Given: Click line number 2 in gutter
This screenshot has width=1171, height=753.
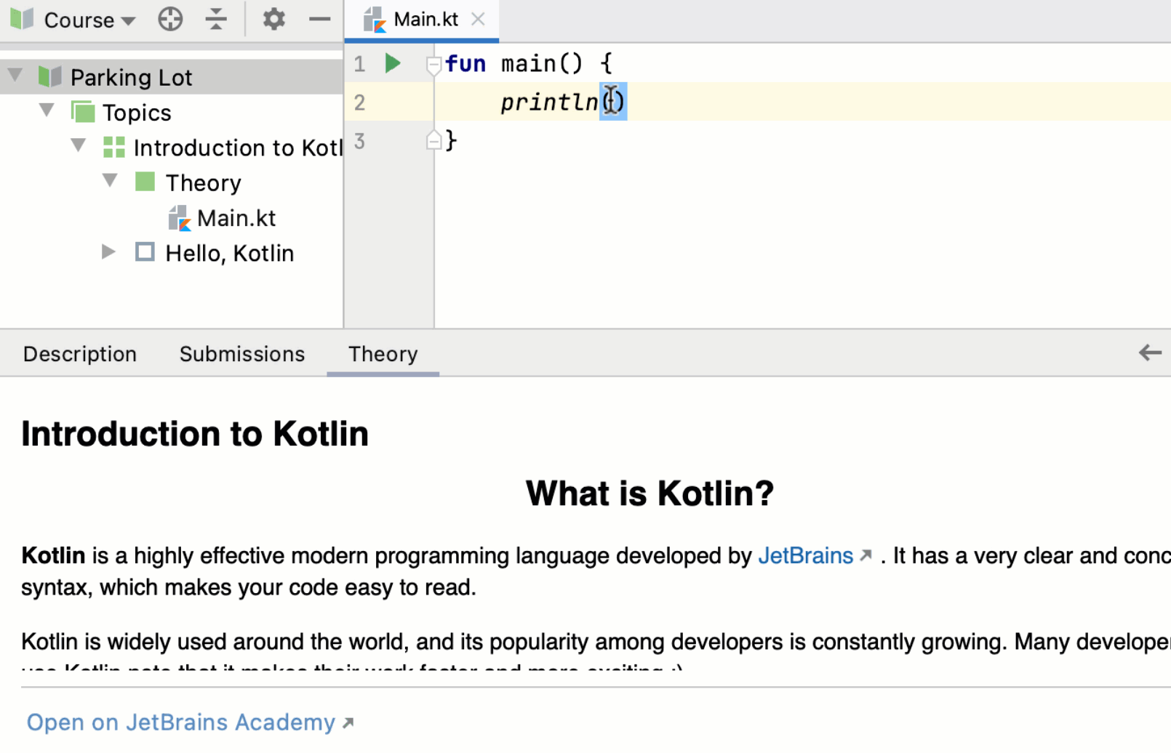Looking at the screenshot, I should tap(359, 102).
